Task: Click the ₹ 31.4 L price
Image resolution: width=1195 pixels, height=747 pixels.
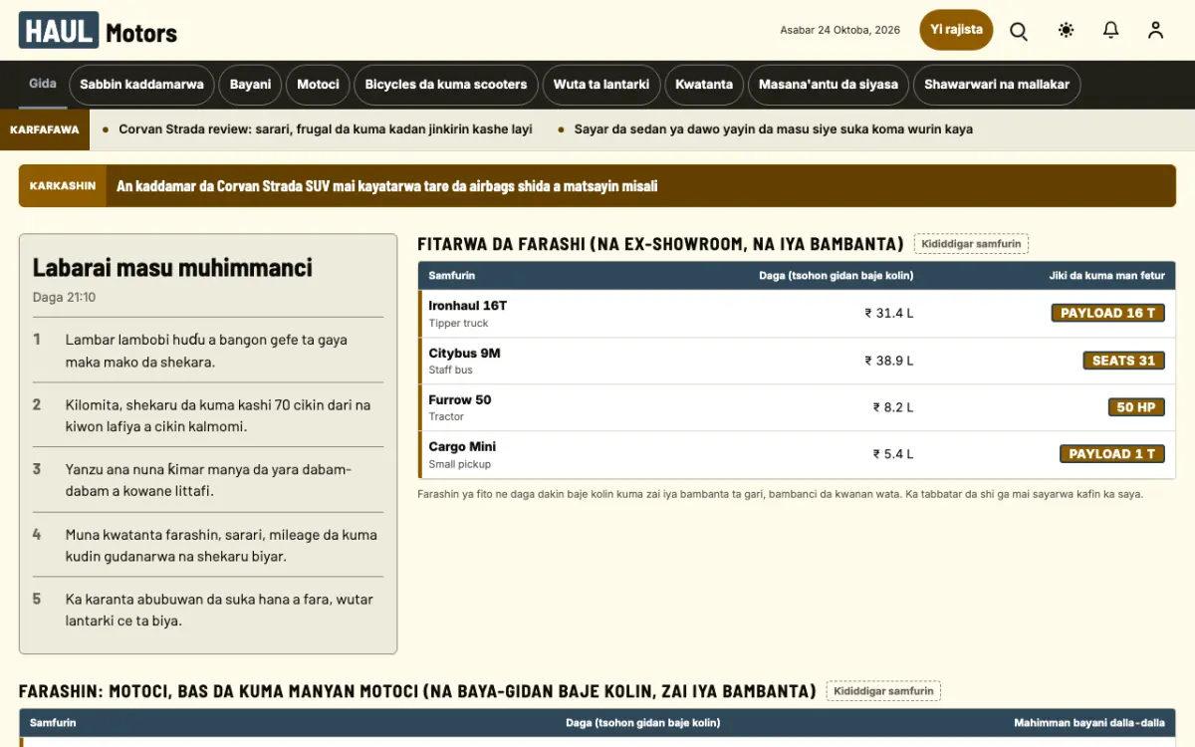Action: pyautogui.click(x=889, y=313)
